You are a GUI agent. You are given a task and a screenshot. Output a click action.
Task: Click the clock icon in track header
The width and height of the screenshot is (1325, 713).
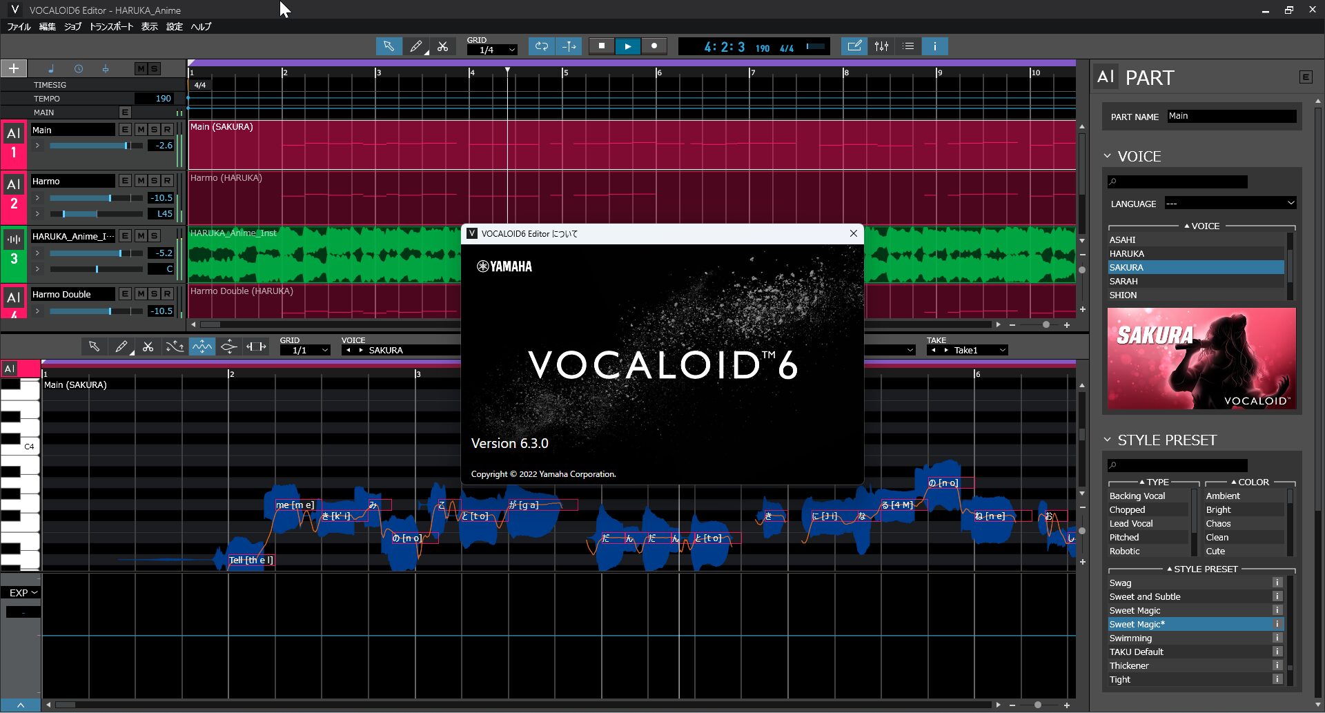point(79,68)
